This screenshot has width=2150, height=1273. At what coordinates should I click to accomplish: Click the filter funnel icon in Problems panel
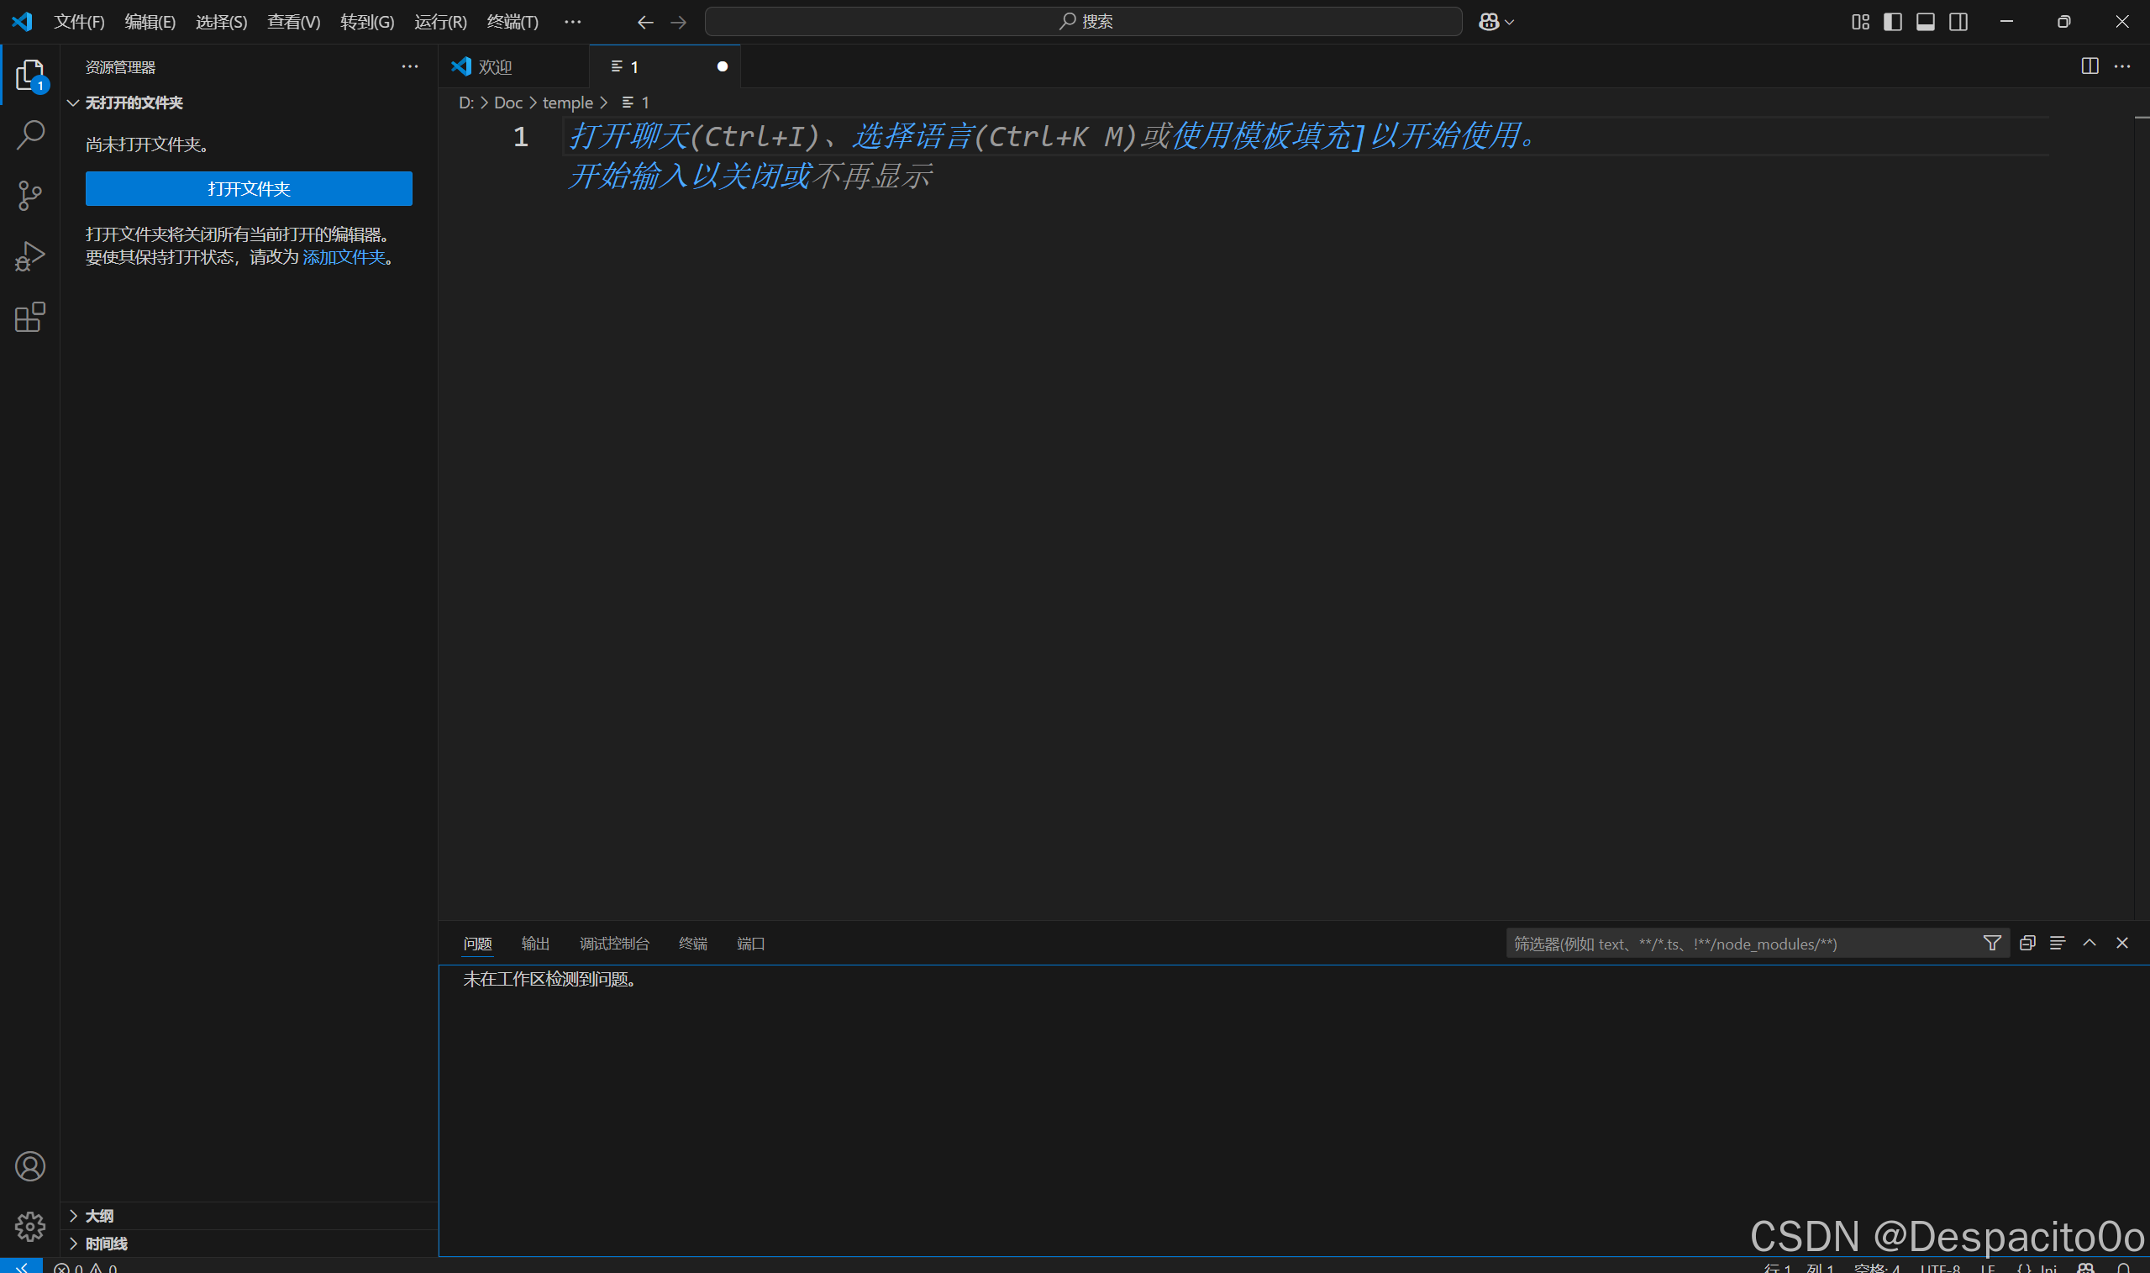(1992, 944)
